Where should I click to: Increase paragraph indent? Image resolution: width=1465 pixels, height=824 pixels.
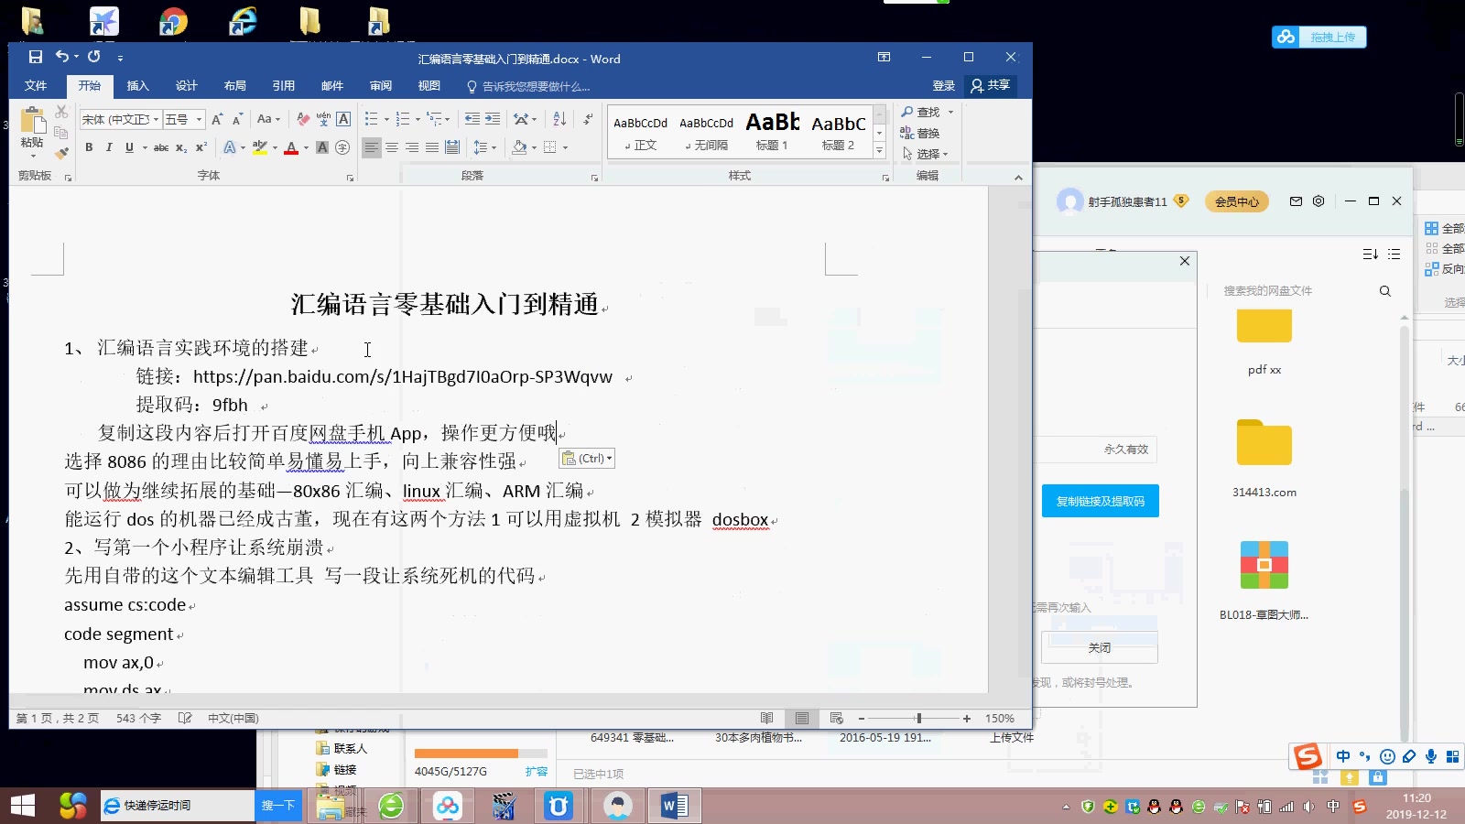(493, 119)
